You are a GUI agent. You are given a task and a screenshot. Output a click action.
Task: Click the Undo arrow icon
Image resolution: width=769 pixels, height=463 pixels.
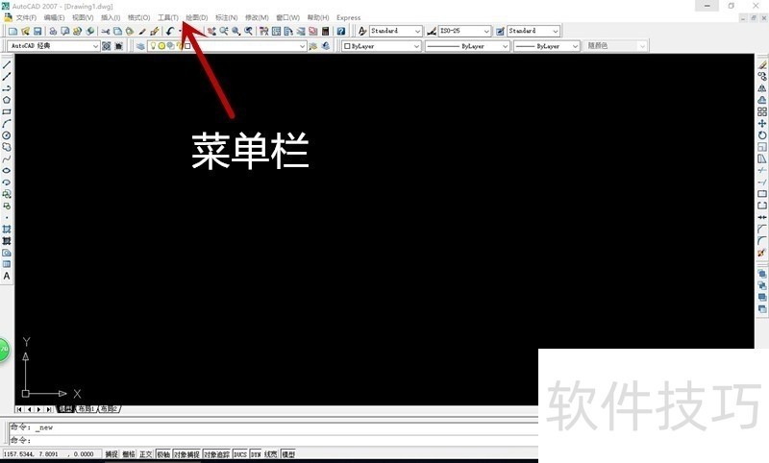click(x=170, y=31)
